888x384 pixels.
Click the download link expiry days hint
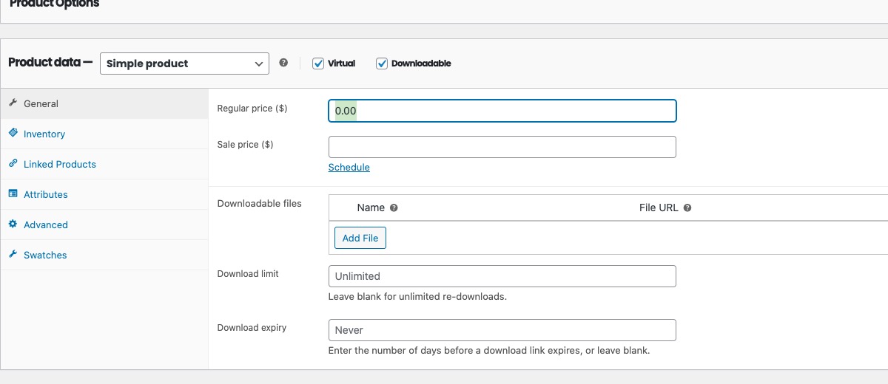(489, 351)
